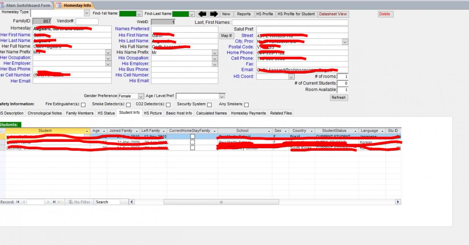Switch to Basic Host Info tab
The image size is (469, 245).
[x=179, y=113]
